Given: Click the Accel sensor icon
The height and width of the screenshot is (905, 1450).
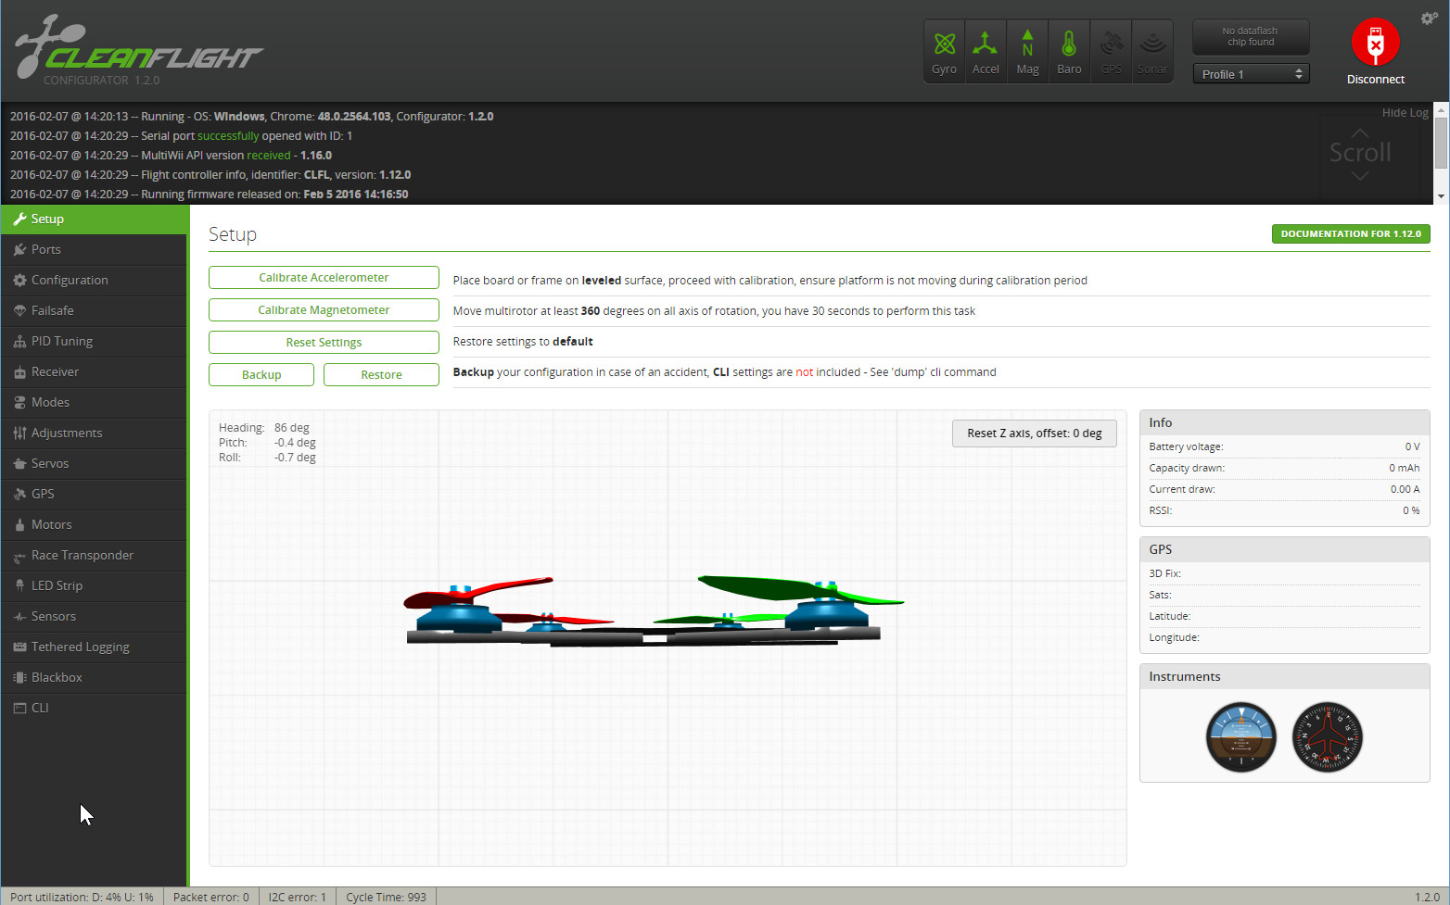Looking at the screenshot, I should (986, 52).
